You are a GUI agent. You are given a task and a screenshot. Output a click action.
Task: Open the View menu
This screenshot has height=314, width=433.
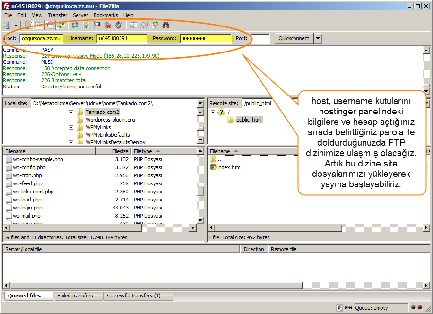37,15
